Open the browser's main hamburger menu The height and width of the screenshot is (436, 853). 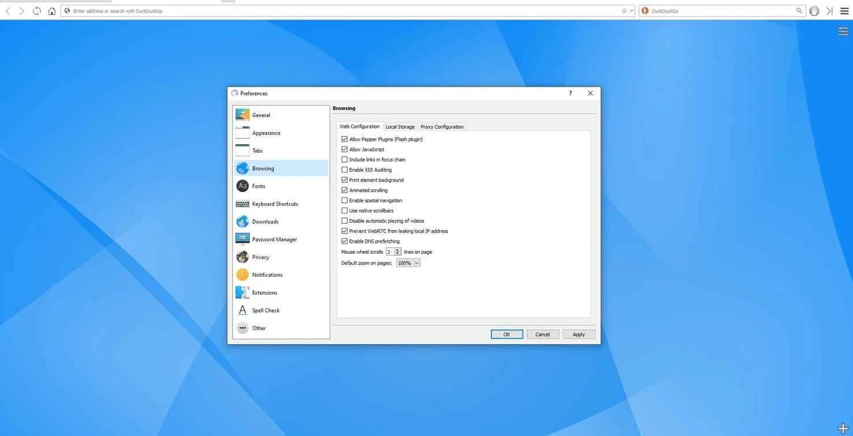pyautogui.click(x=844, y=11)
